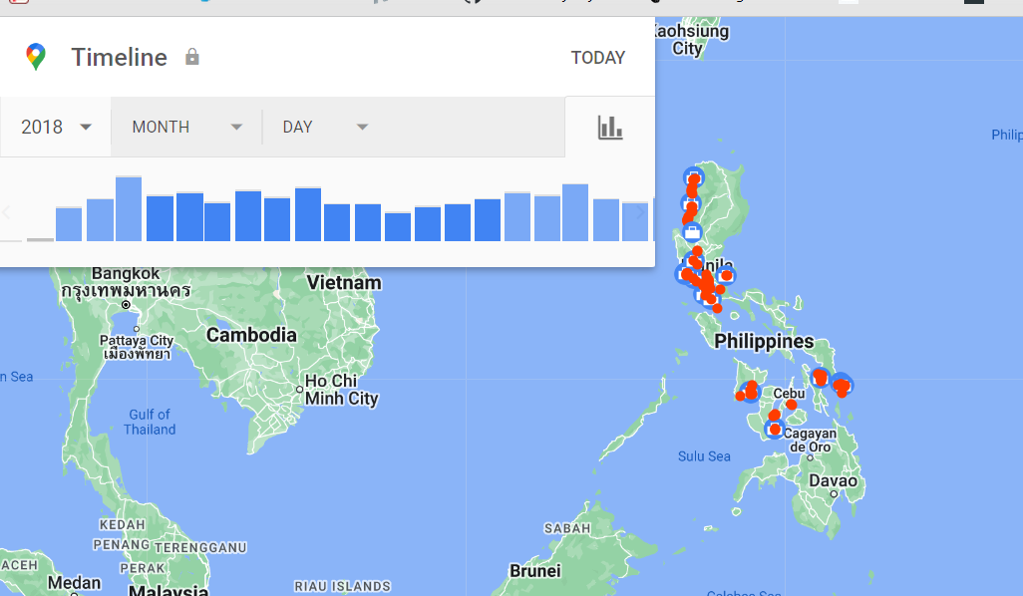The height and width of the screenshot is (596, 1023).
Task: Click the SABAH region label
Action: pos(567,528)
